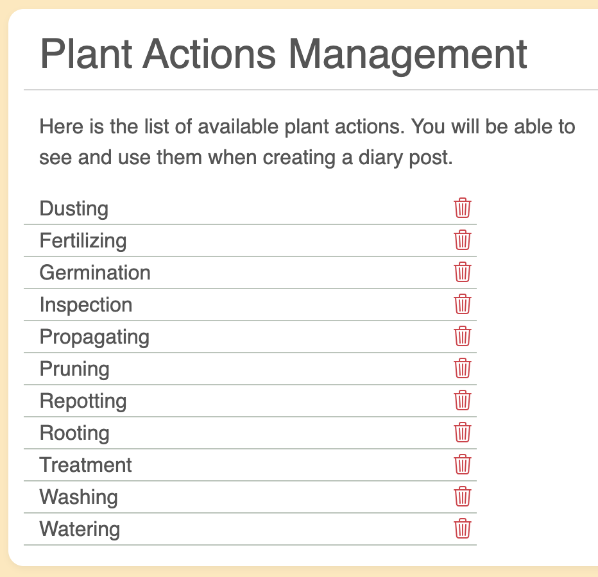Click the Treatment action text
Screen dimensions: 598x577
(x=86, y=465)
